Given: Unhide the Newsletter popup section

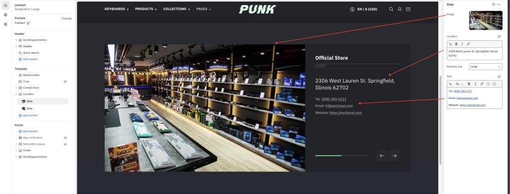Looking at the screenshot, I should pos(65,144).
